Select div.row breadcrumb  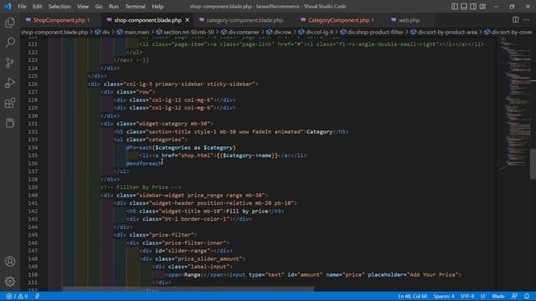282,32
